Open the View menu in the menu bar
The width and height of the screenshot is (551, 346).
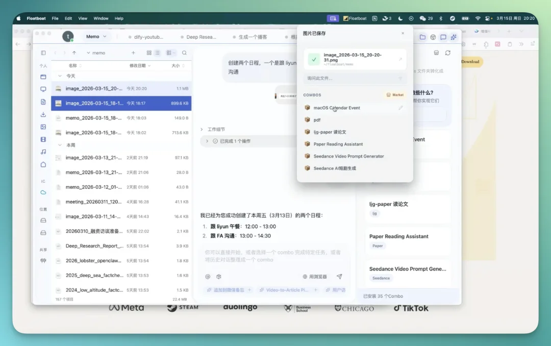[x=83, y=18]
